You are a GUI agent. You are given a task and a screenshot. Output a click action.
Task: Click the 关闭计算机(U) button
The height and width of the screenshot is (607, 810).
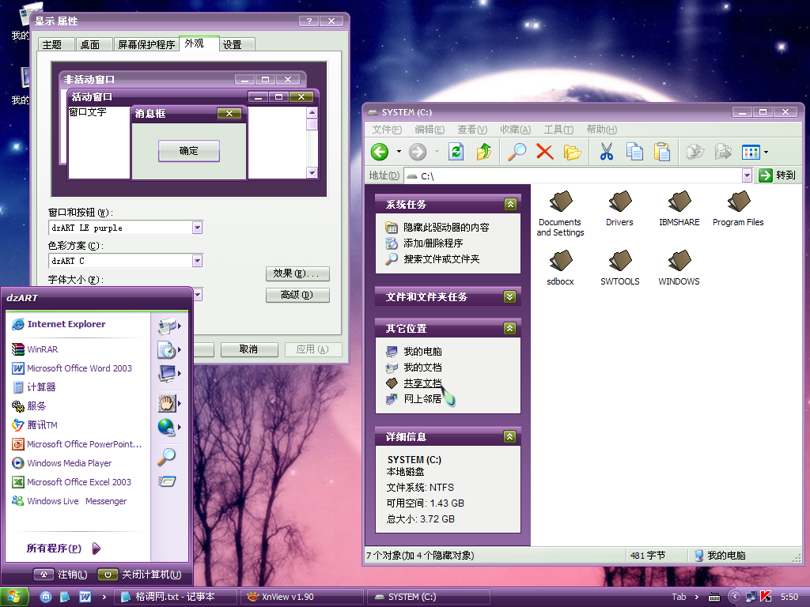139,575
